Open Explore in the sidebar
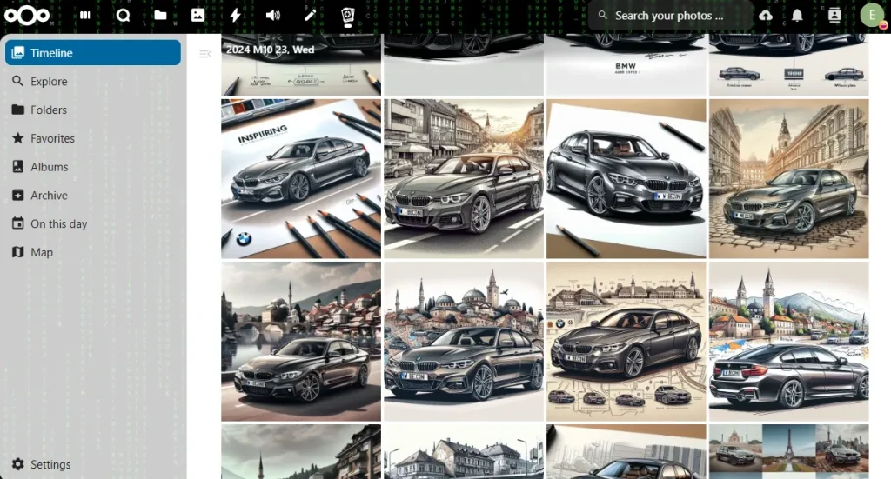Image resolution: width=891 pixels, height=479 pixels. pos(93,81)
